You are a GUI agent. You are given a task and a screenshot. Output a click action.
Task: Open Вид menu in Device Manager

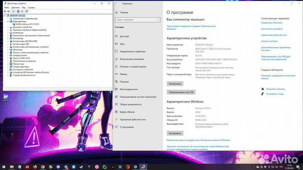pos(24,8)
